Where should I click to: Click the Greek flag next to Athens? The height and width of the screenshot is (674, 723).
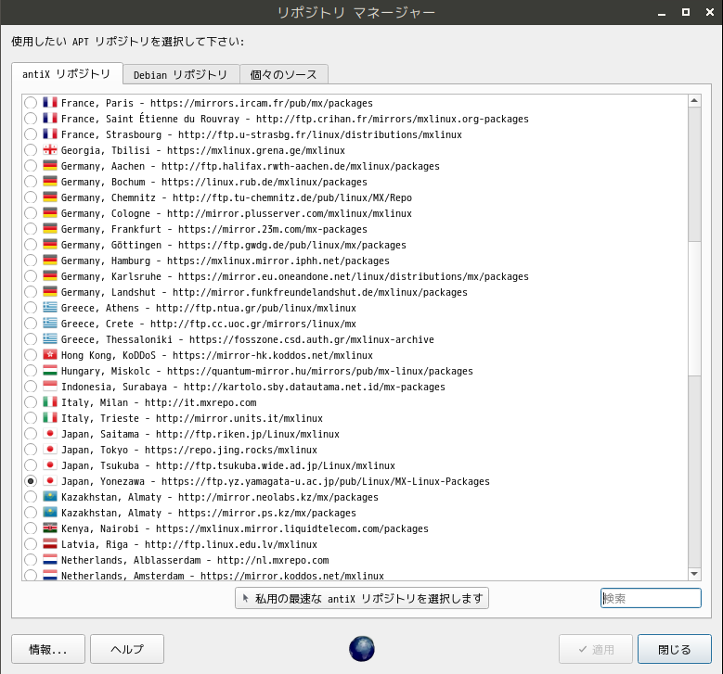pyautogui.click(x=50, y=307)
